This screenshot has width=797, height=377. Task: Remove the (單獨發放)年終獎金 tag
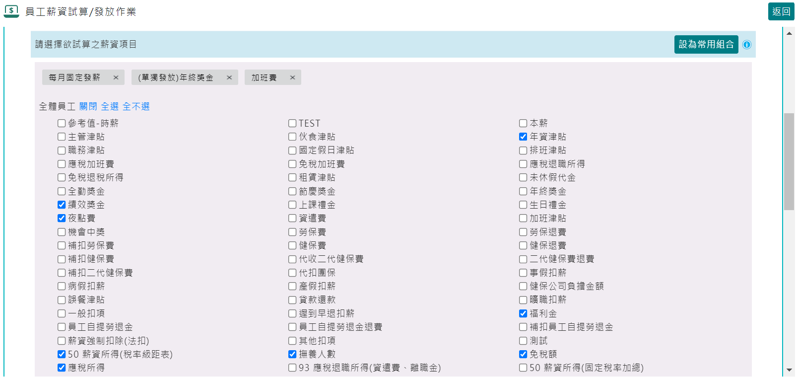[229, 77]
